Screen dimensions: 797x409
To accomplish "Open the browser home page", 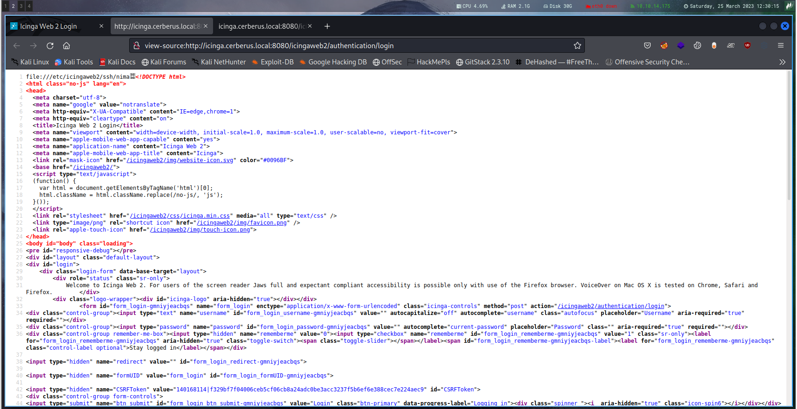I will point(67,45).
